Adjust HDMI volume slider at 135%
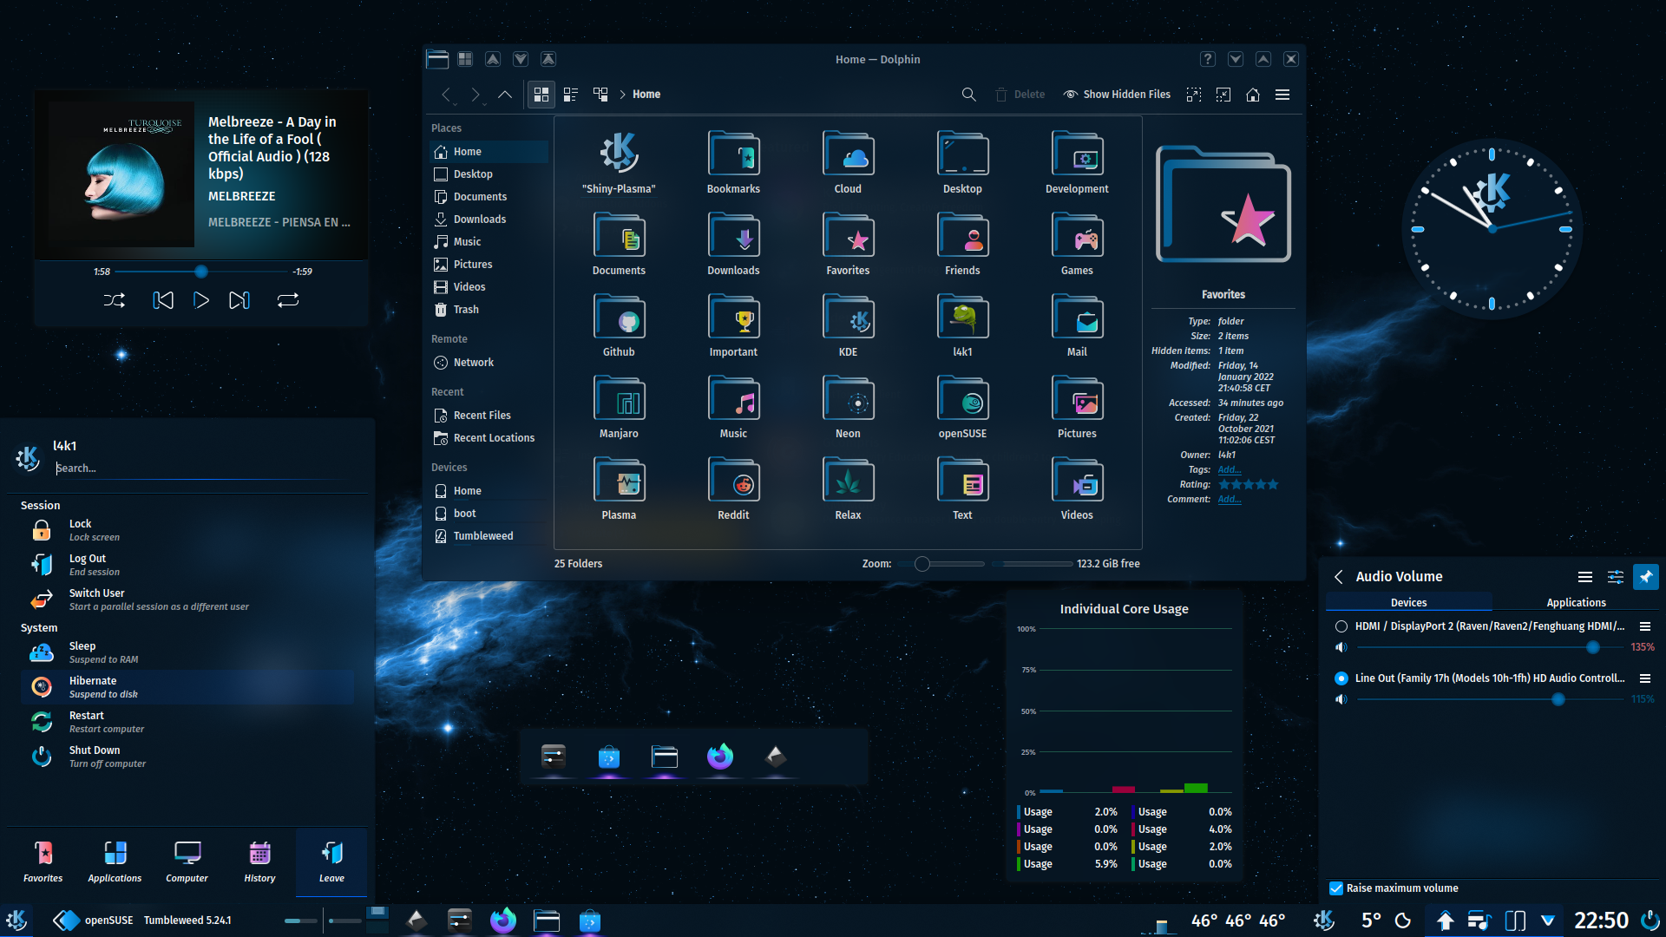1666x937 pixels. [1489, 647]
